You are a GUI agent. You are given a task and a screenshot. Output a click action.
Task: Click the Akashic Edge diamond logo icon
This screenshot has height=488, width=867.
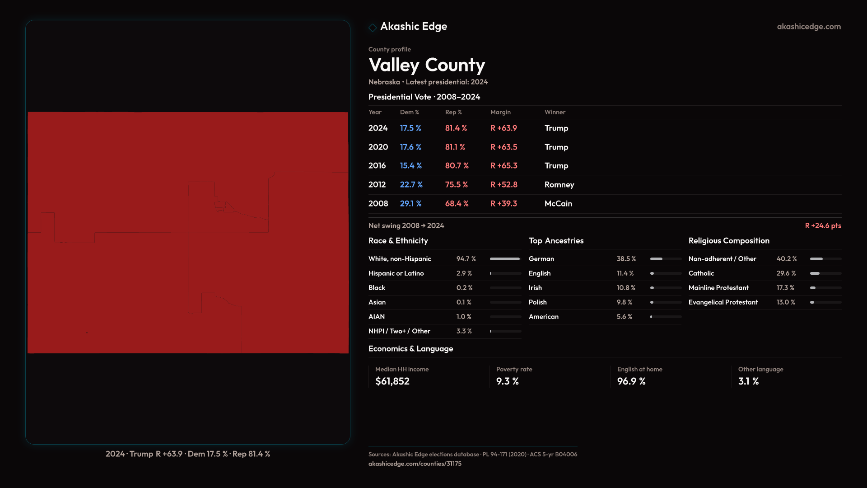(x=373, y=28)
